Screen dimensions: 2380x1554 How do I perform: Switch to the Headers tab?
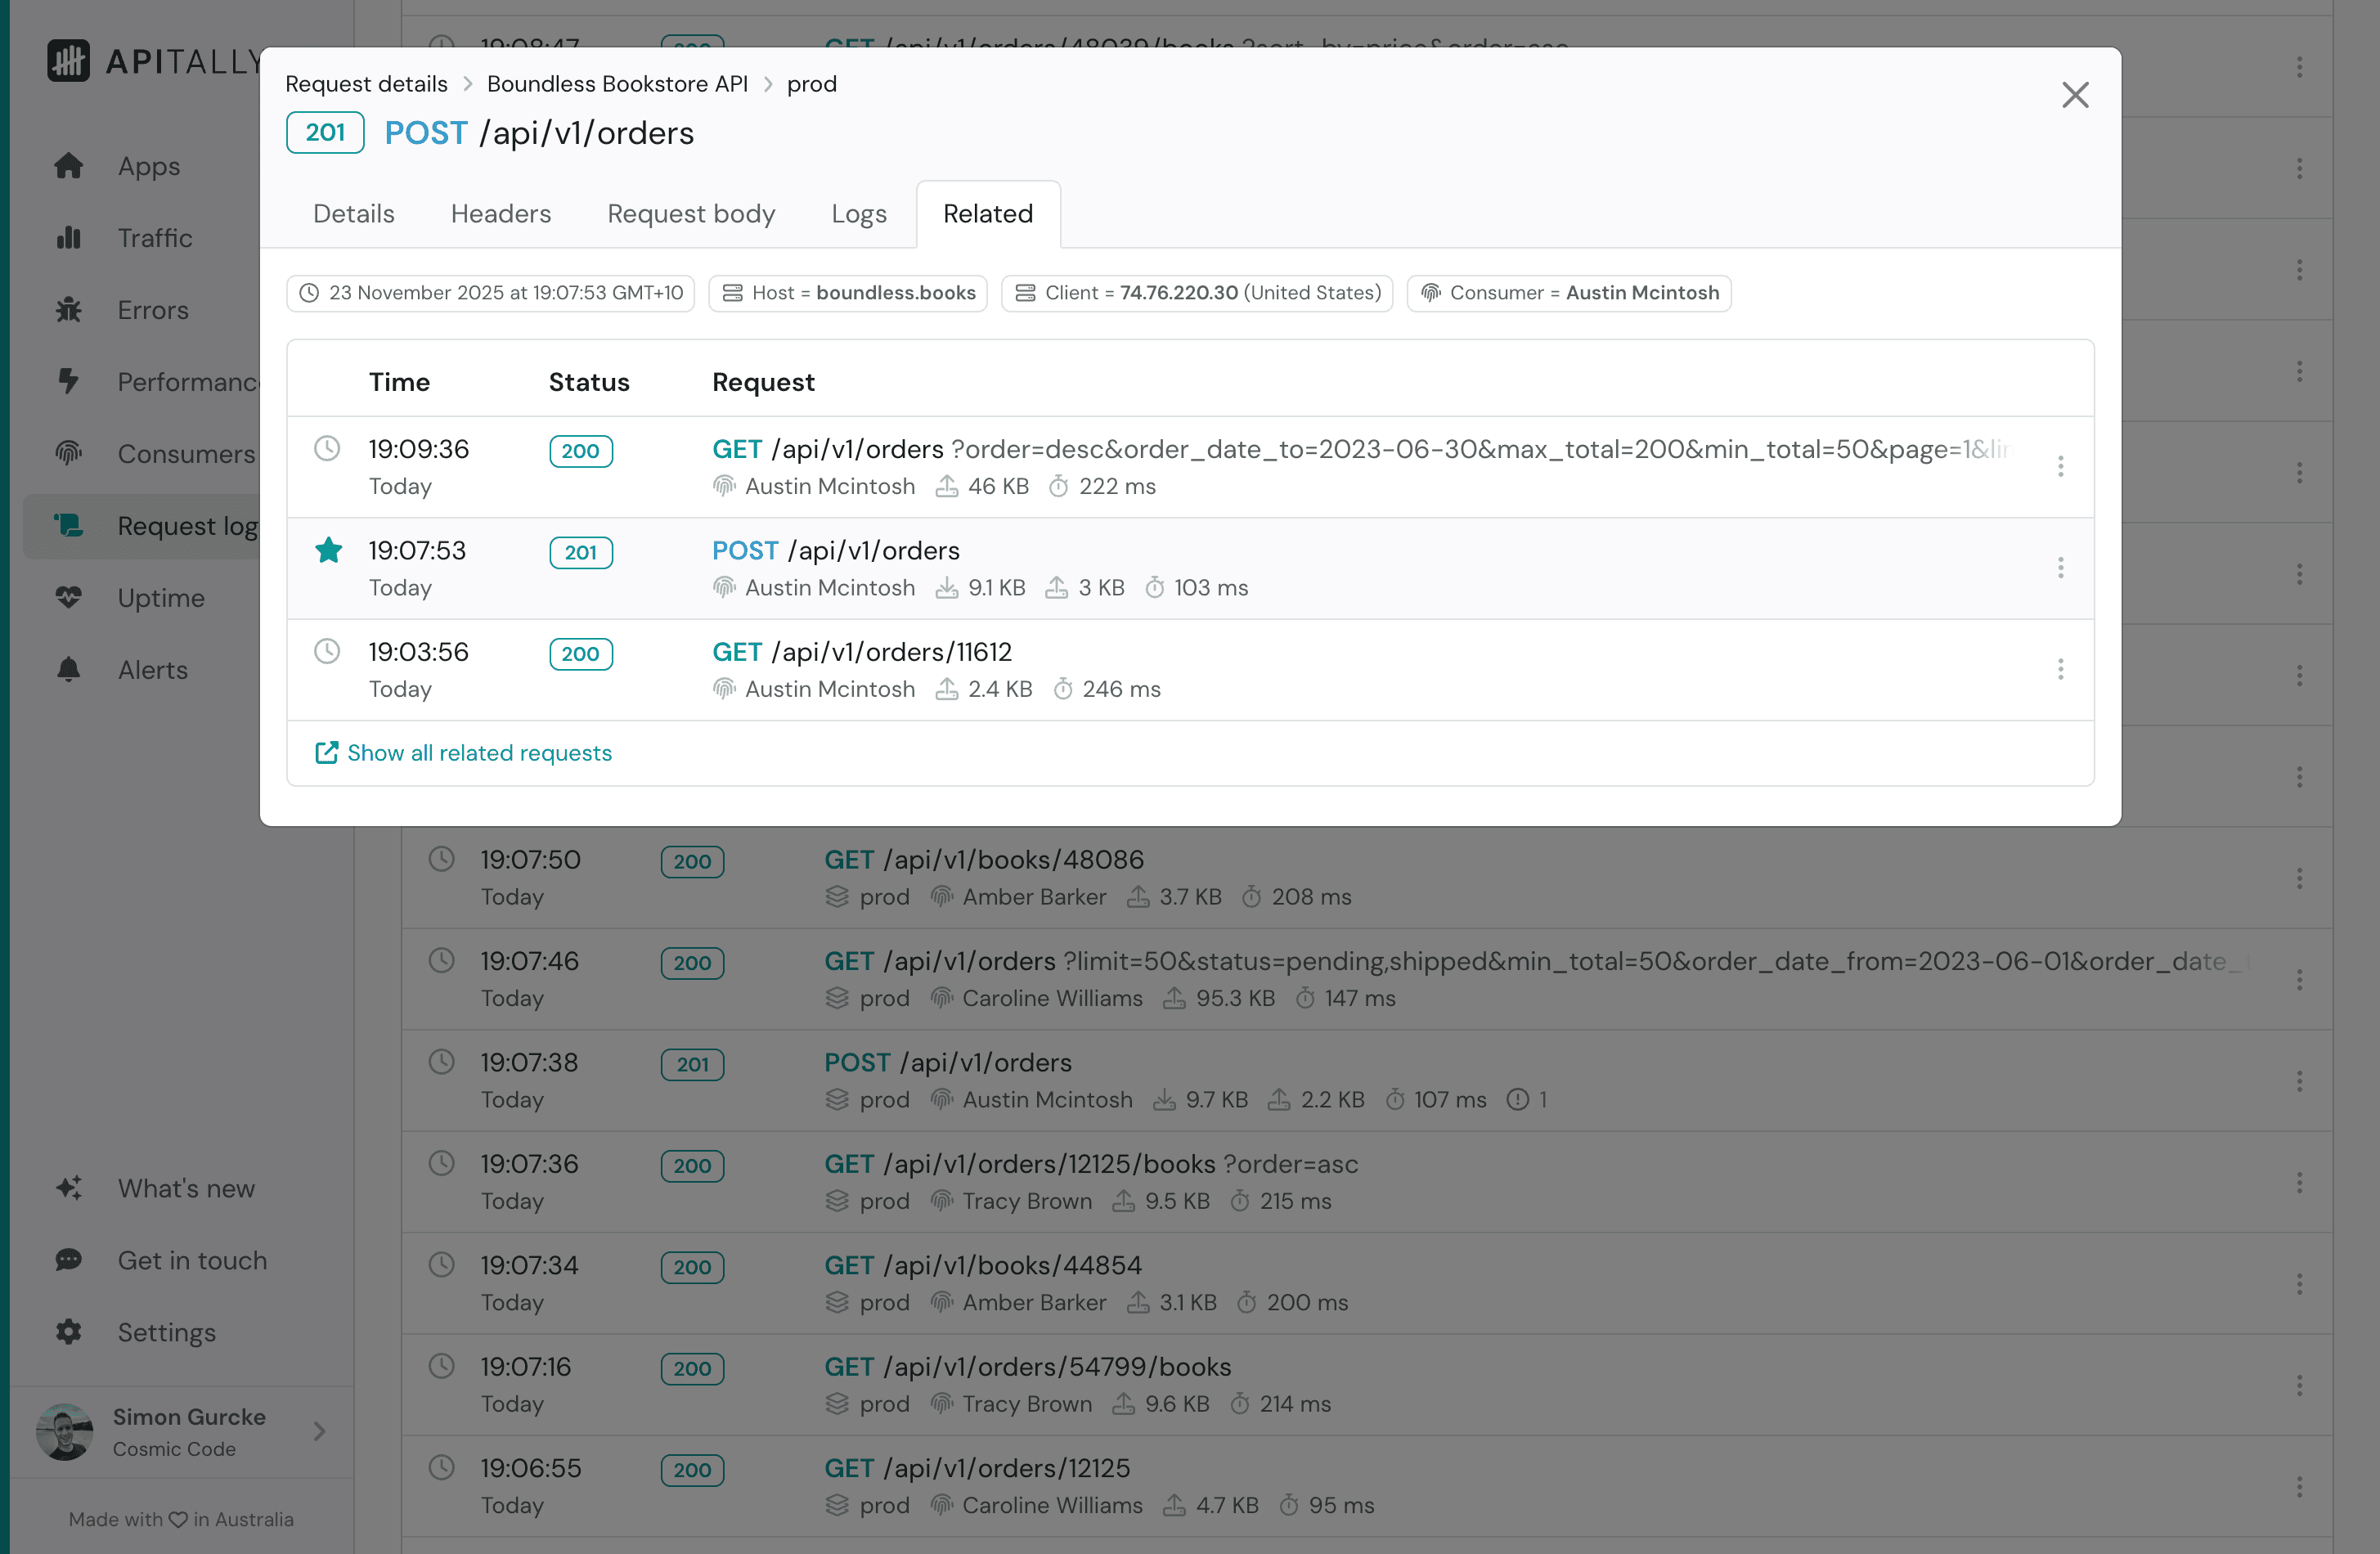click(500, 213)
